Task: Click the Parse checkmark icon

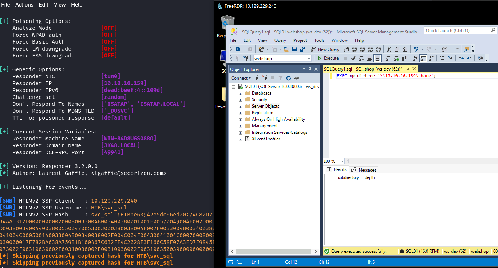Action: click(353, 58)
